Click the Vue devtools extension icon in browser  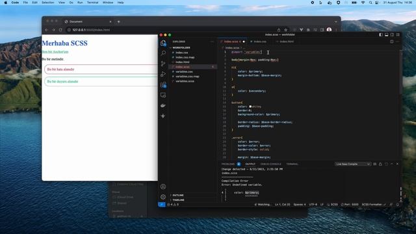tap(302, 30)
